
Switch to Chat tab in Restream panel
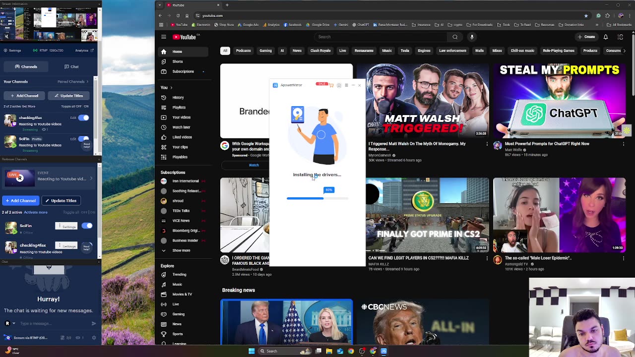point(71,66)
